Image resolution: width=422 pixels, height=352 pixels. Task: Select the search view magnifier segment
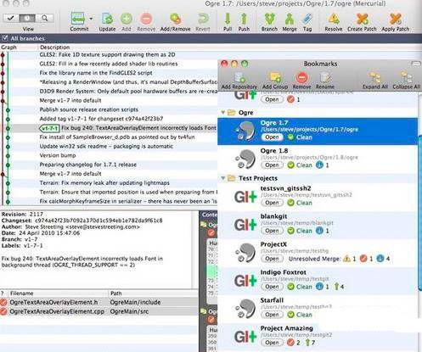click(x=45, y=18)
